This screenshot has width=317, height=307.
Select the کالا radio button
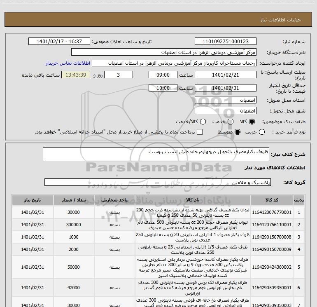tap(252, 122)
